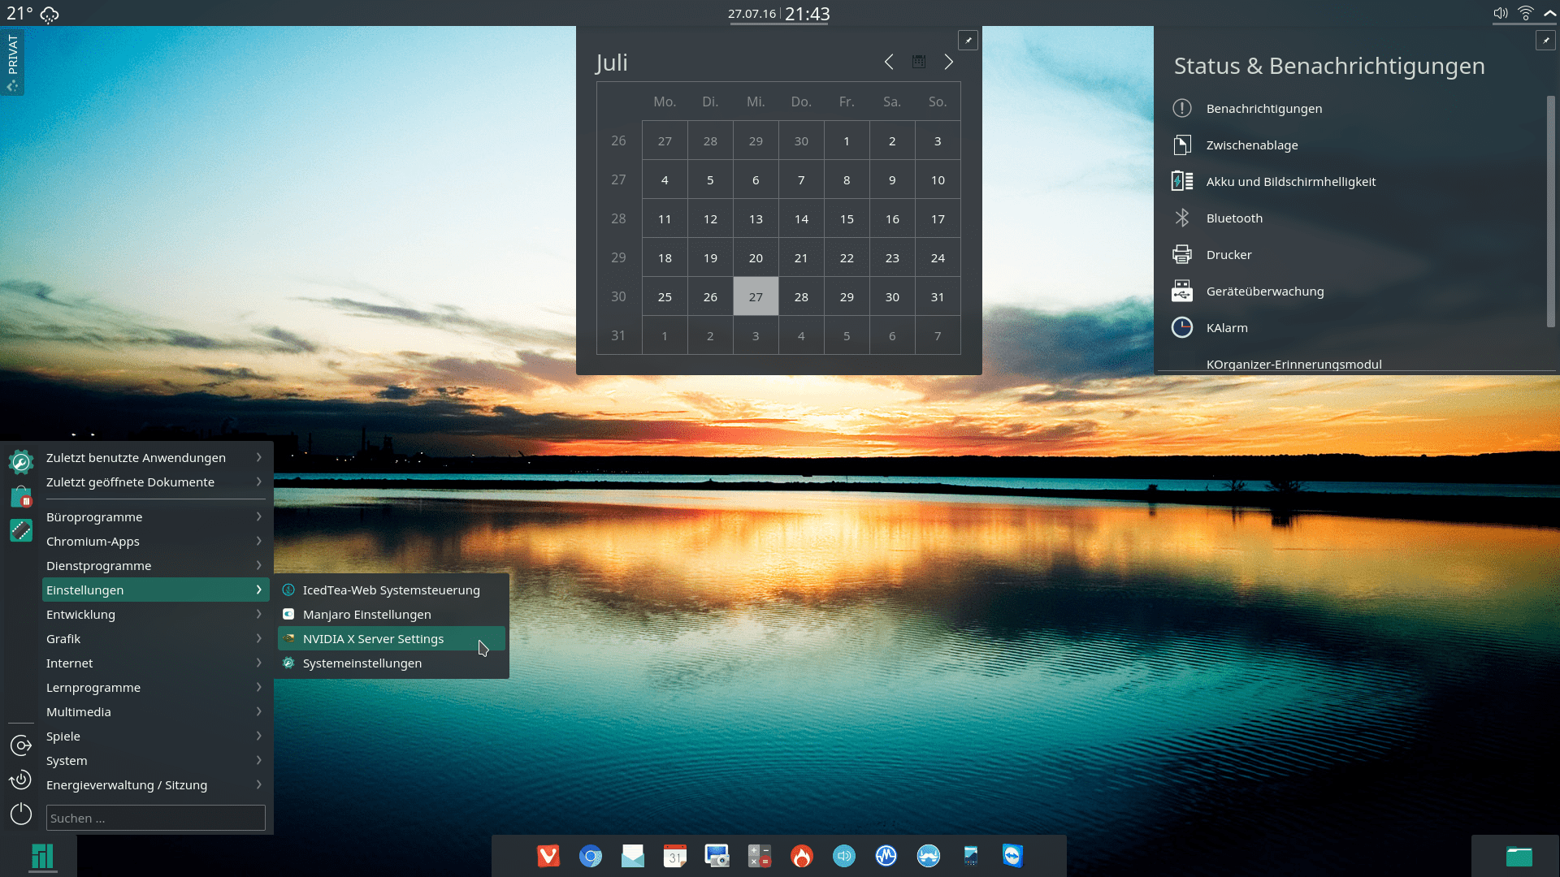Expand hidden system tray icons arrow
Viewport: 1560px width, 877px height.
pyautogui.click(x=1549, y=13)
